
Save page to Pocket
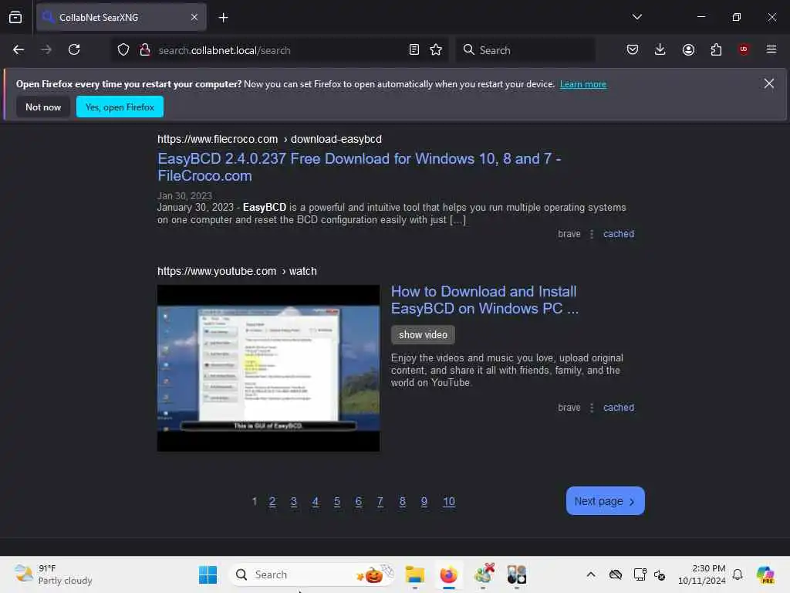633,49
